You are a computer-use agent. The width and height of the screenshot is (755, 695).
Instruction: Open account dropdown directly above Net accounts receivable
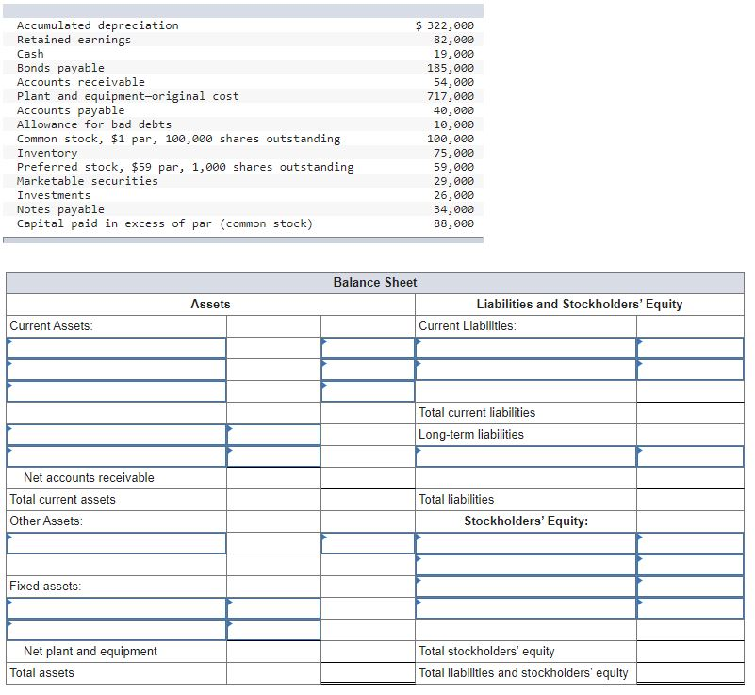[x=116, y=456]
